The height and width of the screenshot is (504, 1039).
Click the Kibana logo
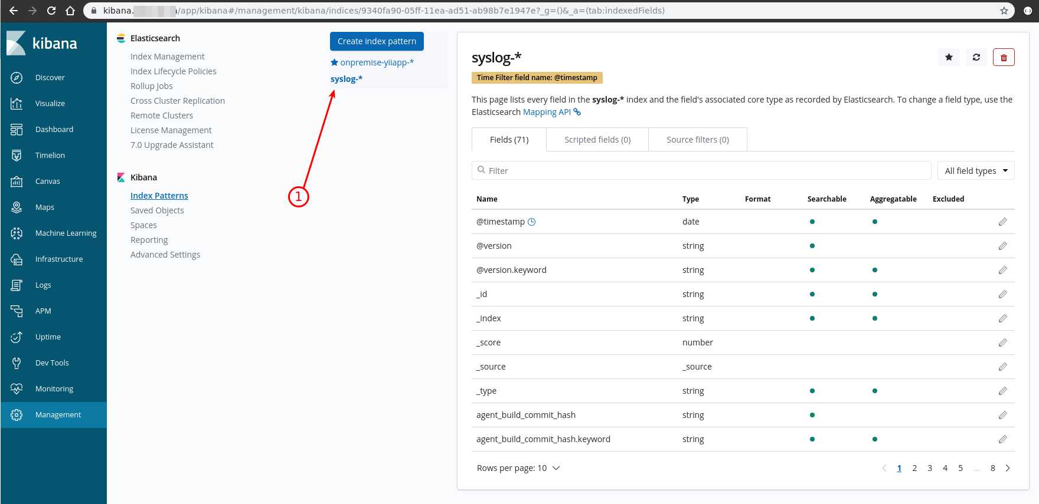(x=42, y=43)
